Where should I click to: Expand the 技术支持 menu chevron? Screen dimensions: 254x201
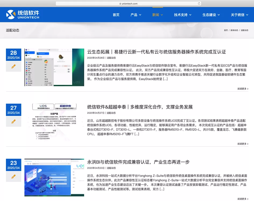point(190,15)
